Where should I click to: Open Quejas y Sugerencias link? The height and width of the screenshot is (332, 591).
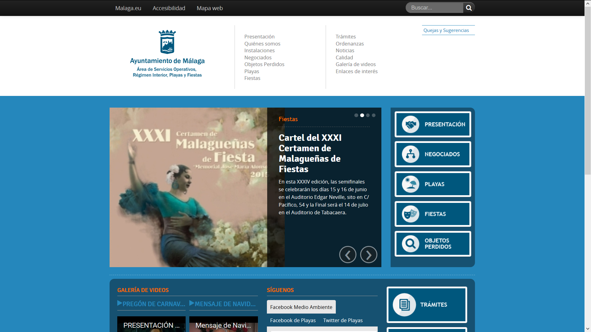(x=446, y=30)
